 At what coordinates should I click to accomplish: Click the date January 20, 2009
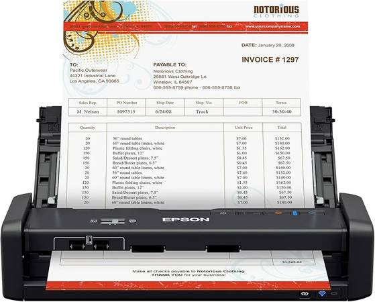(276, 45)
